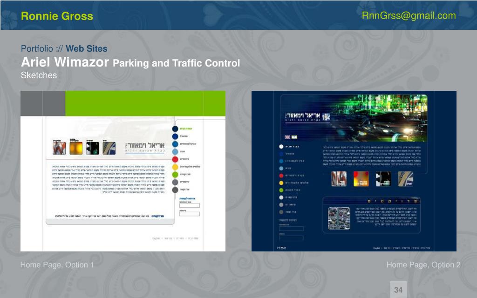Focus the lower login field in Option 2

[291, 238]
